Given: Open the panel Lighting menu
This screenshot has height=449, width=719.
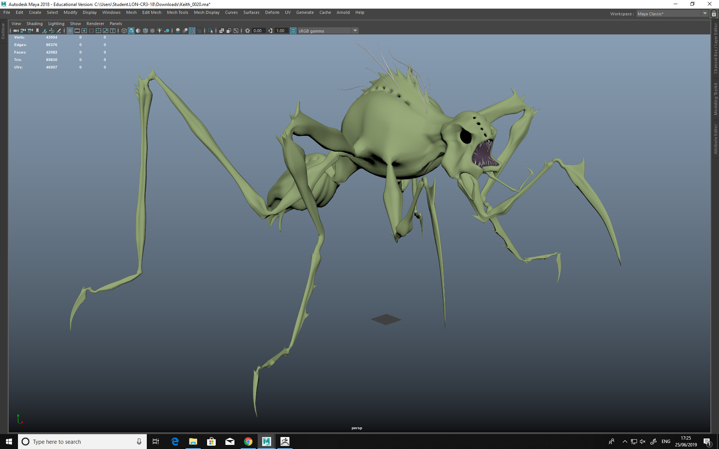Looking at the screenshot, I should coord(56,24).
